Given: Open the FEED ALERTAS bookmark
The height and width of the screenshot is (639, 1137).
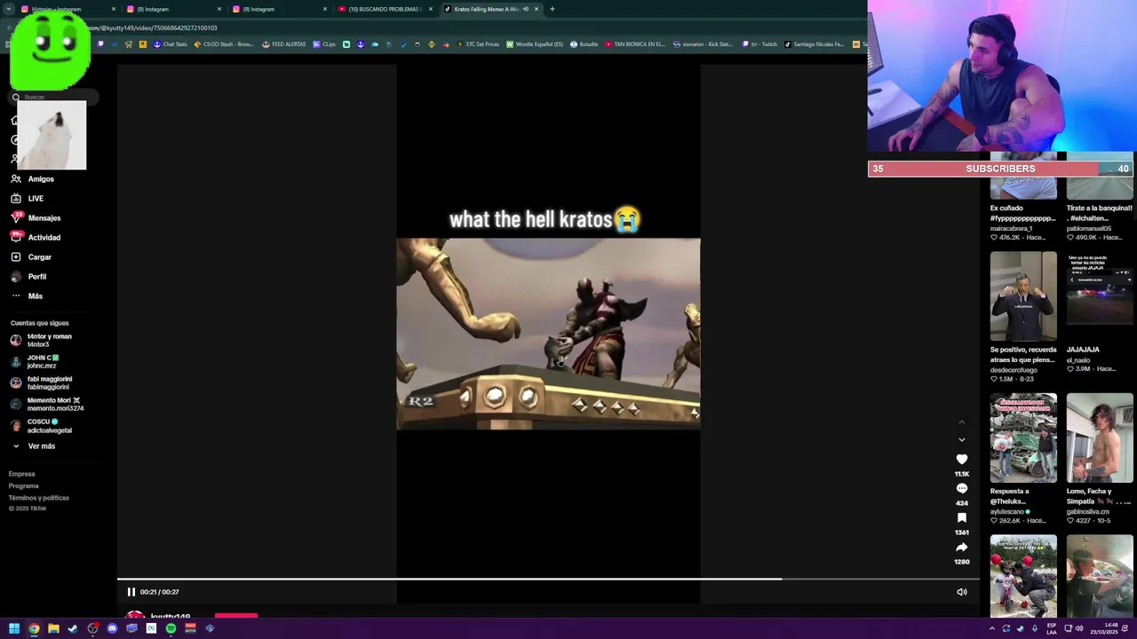Looking at the screenshot, I should (x=283, y=44).
